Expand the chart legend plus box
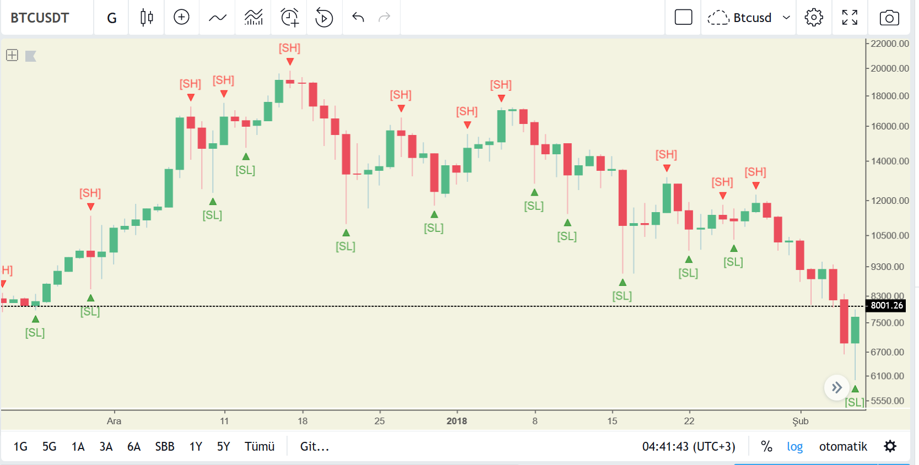Image resolution: width=919 pixels, height=465 pixels. (x=12, y=55)
